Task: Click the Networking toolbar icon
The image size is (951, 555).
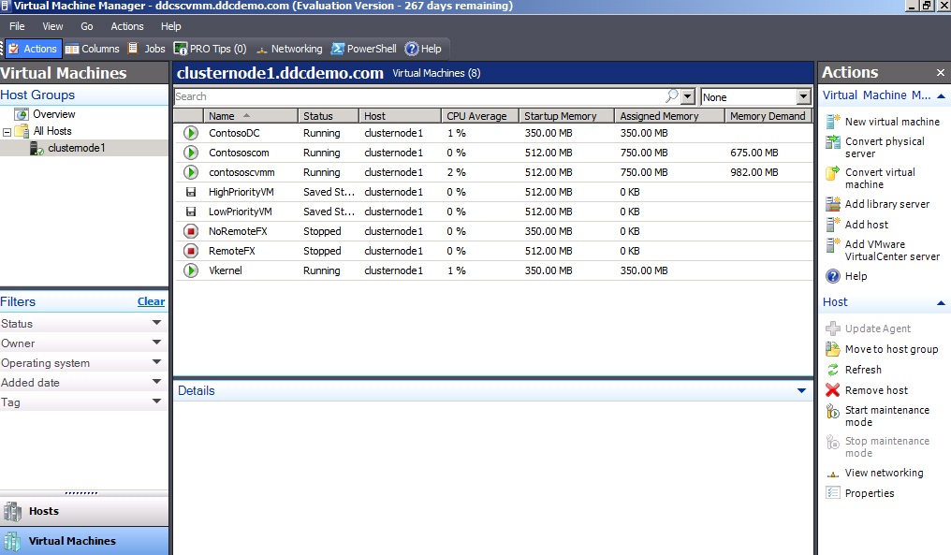Action: tap(289, 48)
